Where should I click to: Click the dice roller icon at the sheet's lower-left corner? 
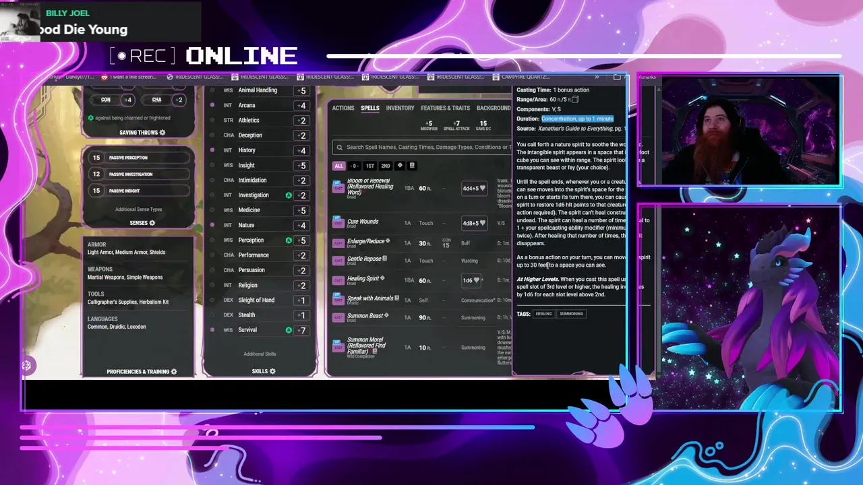[26, 366]
